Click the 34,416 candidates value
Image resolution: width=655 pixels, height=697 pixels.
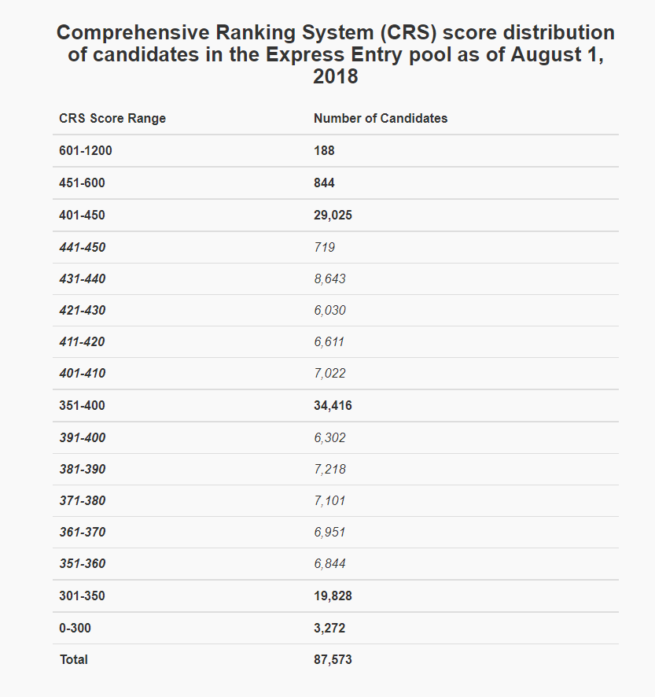click(x=333, y=406)
